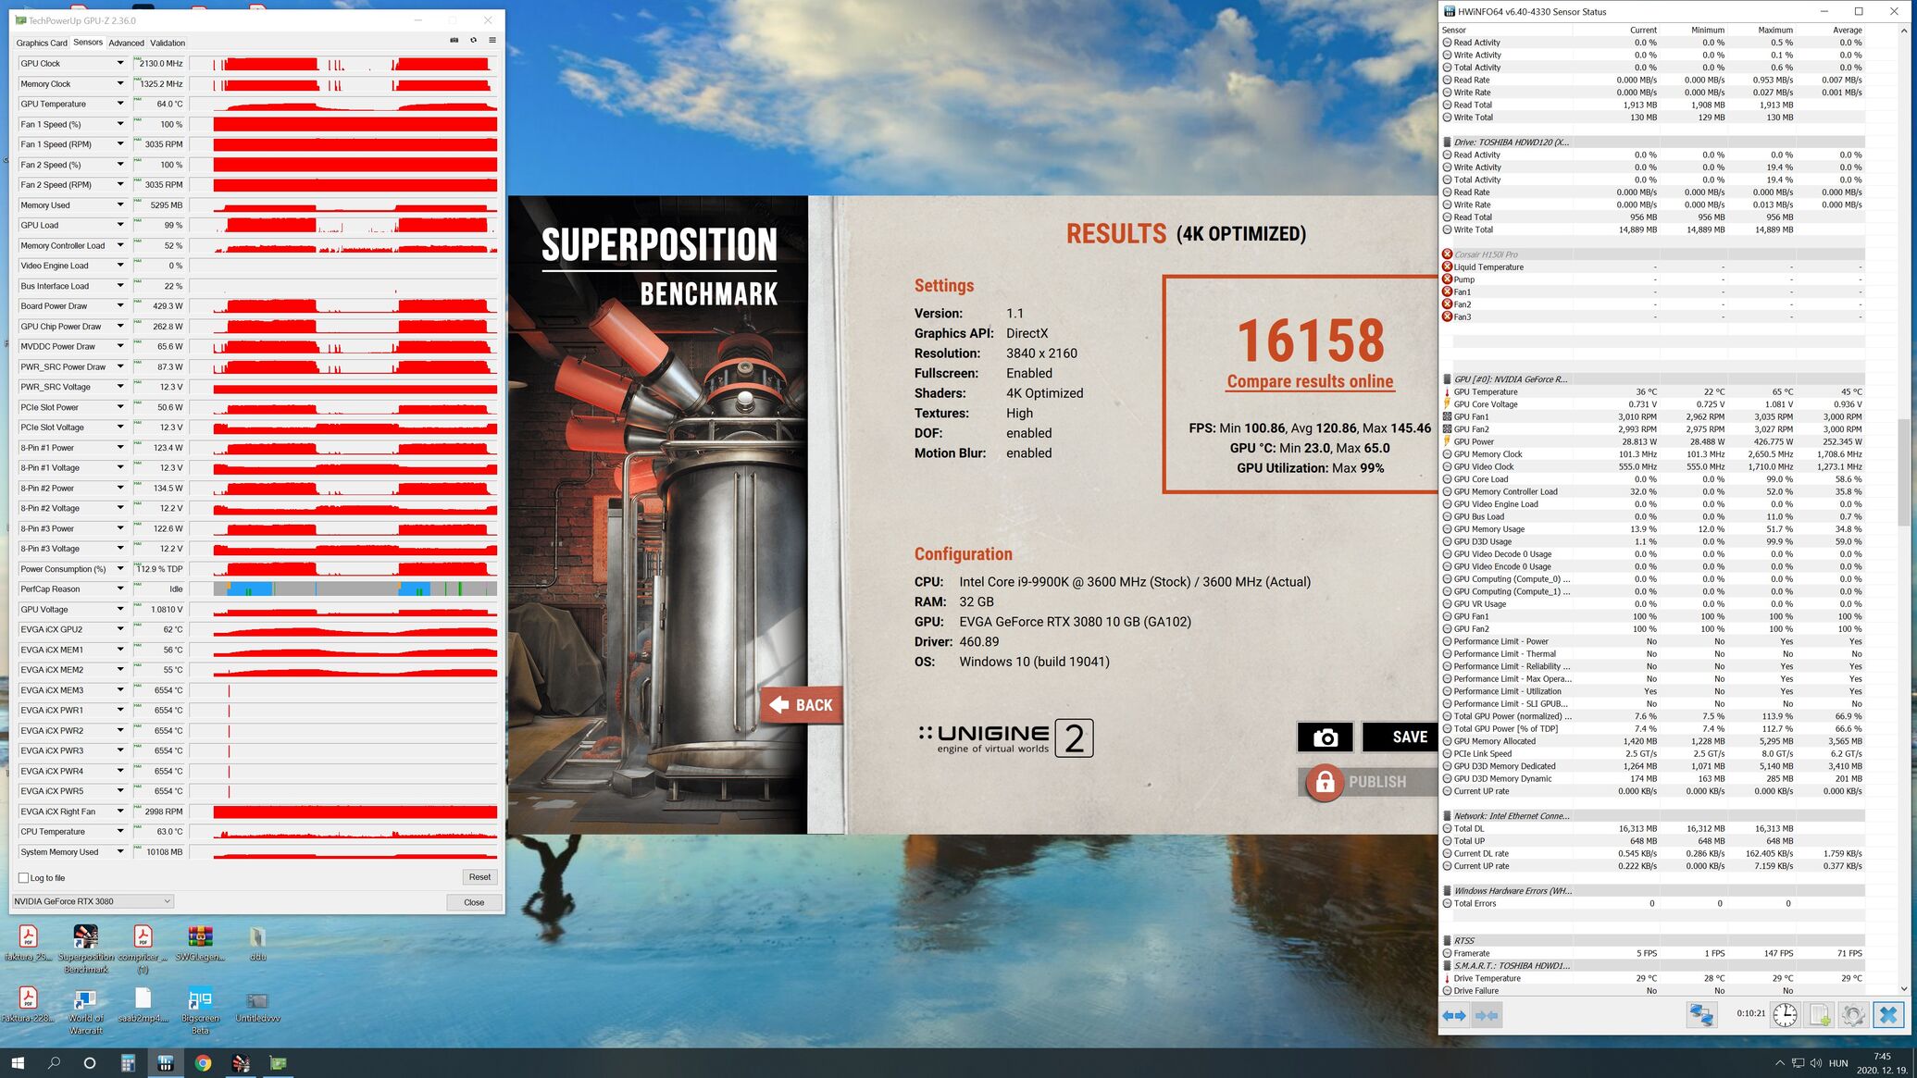Click the SAVE button in Superposition
This screenshot has width=1917, height=1078.
click(1400, 737)
